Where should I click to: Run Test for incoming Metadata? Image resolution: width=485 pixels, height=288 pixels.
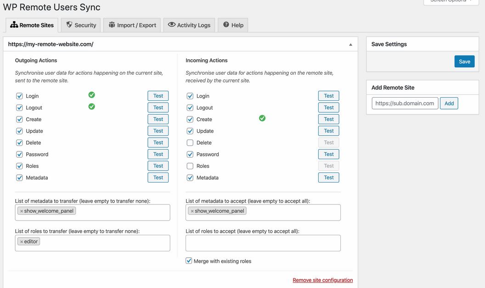(x=329, y=177)
